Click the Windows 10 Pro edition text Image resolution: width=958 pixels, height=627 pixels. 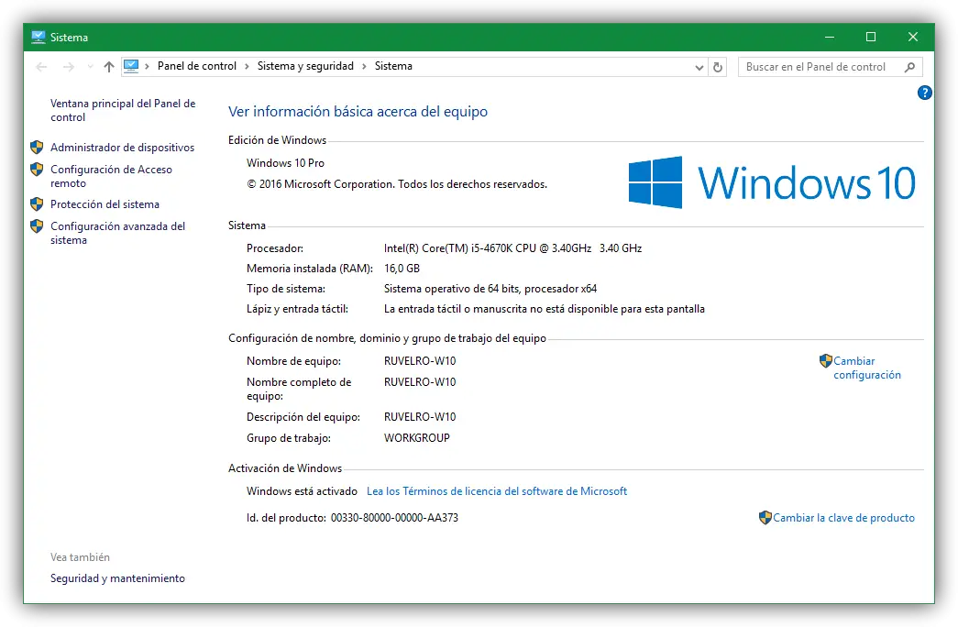point(285,163)
